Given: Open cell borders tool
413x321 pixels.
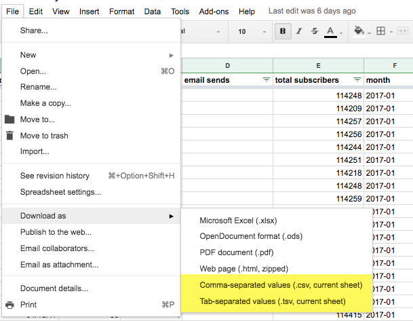Looking at the screenshot, I should click(380, 31).
